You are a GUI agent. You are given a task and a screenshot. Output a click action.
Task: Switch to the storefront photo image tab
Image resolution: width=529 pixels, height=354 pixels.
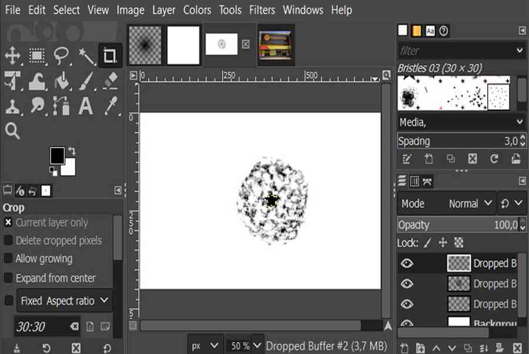275,45
